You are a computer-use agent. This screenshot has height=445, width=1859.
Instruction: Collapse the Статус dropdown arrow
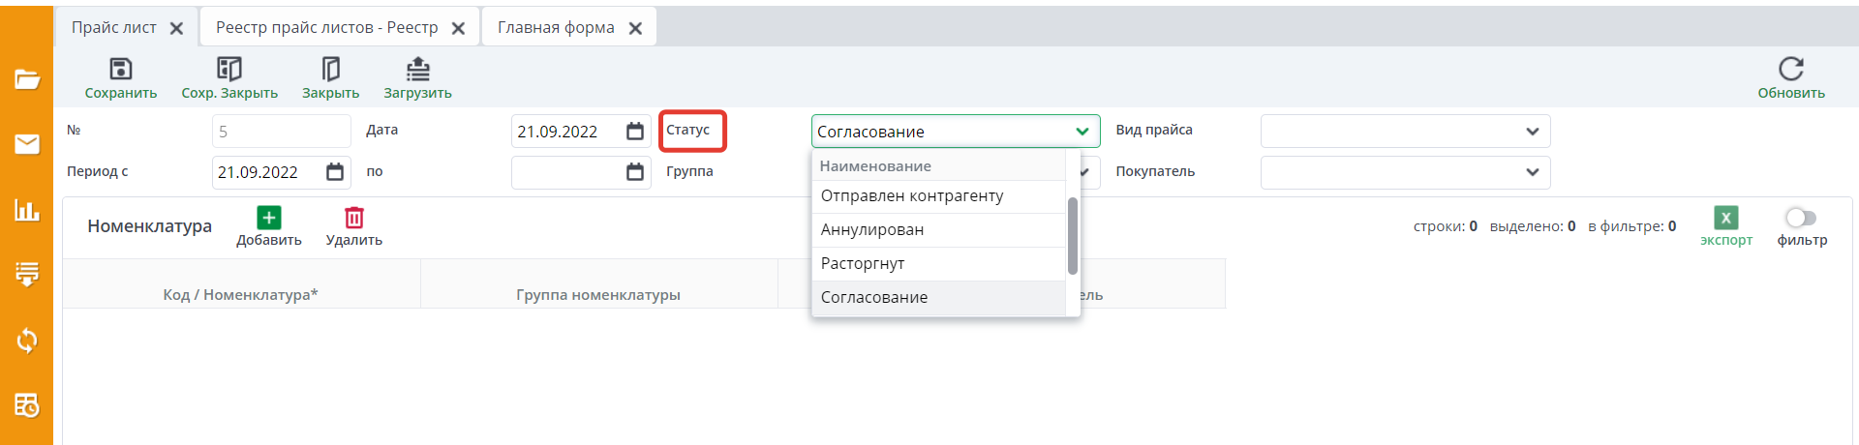tap(1082, 132)
